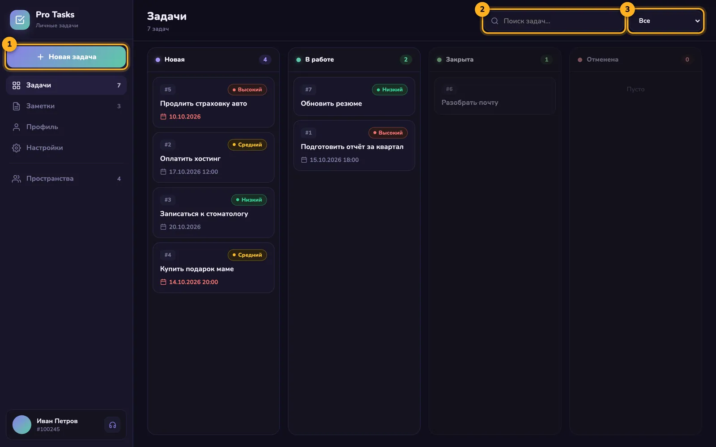Open the Все filter dropdown
Screen dimensions: 716x447
666,21
